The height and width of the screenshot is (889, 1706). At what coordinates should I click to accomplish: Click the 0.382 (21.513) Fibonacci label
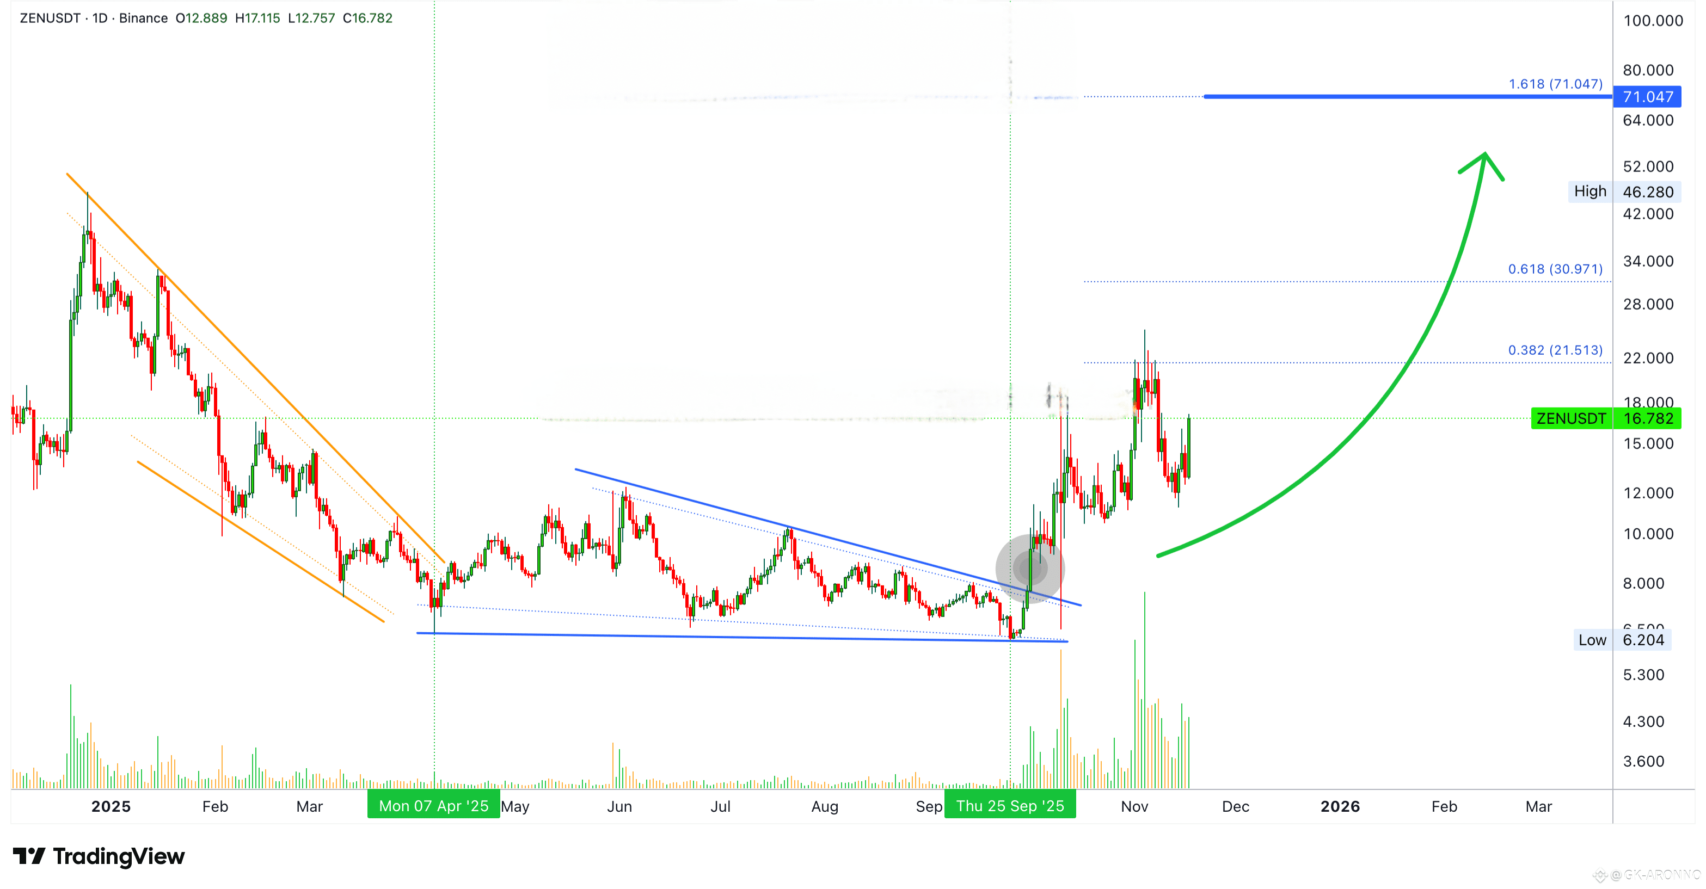click(x=1555, y=350)
